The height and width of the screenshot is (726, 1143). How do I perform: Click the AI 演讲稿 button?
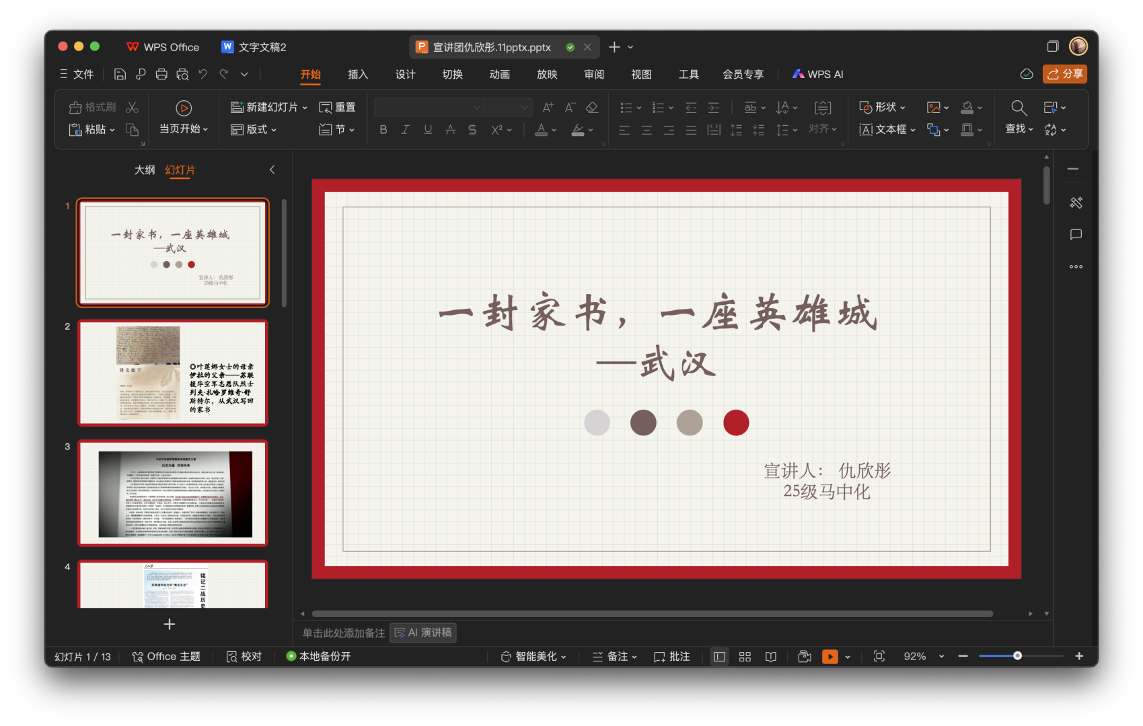click(423, 632)
